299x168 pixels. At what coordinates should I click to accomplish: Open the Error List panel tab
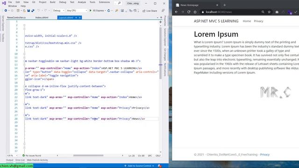[x=20, y=160]
